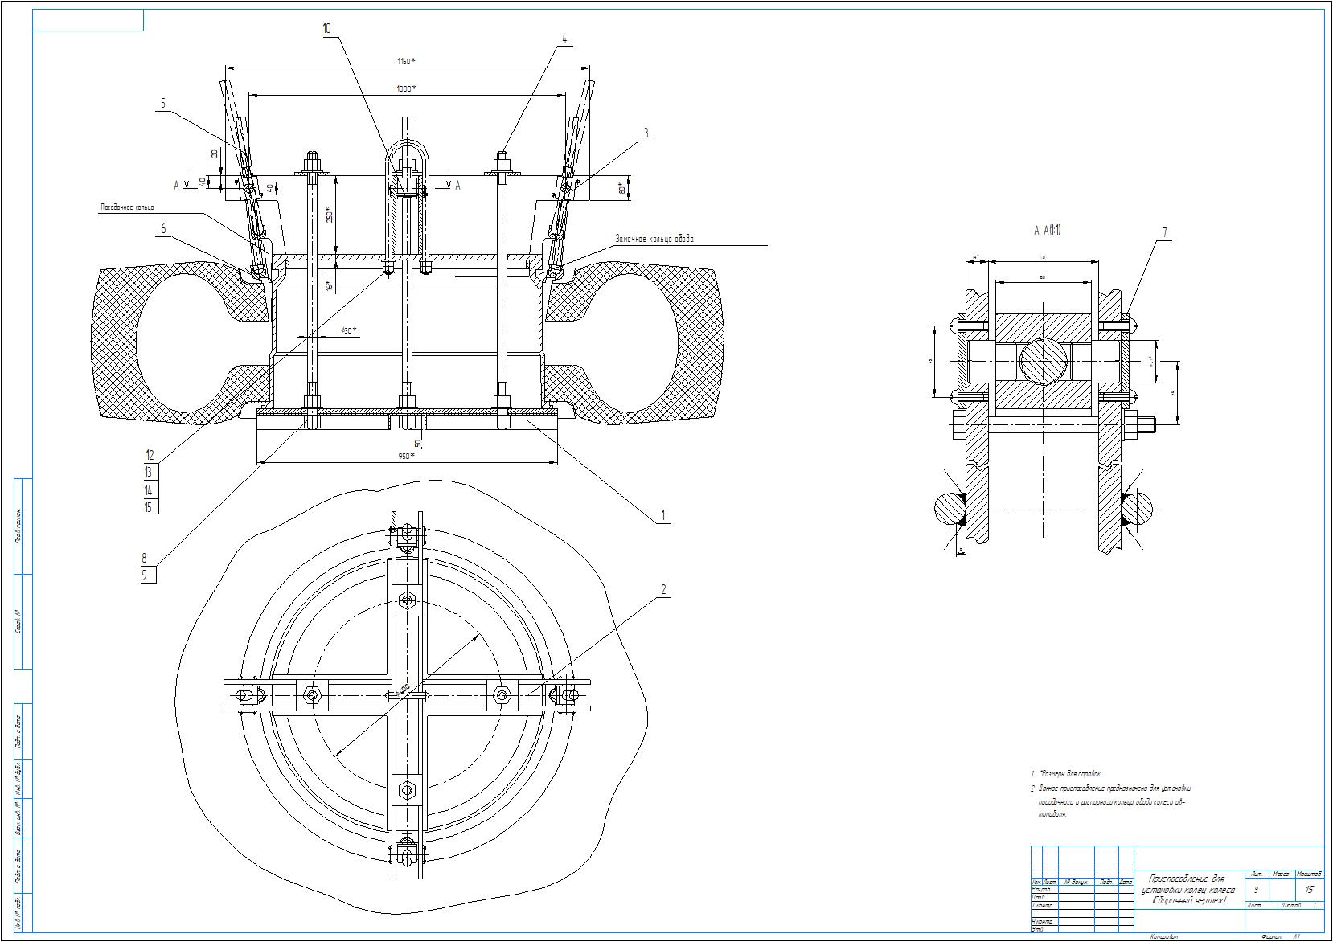Viewport: 1333px width, 942px height.
Task: Click the 'Посадочное кольцо' annotation label
Action: click(126, 207)
